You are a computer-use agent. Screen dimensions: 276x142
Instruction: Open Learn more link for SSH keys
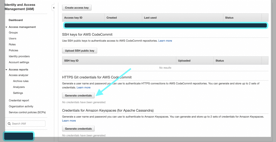(165, 41)
